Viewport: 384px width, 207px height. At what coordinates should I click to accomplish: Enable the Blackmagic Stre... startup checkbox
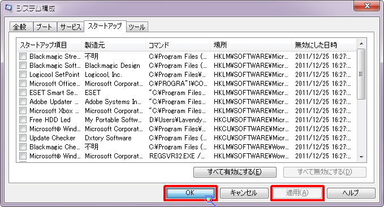[23, 57]
